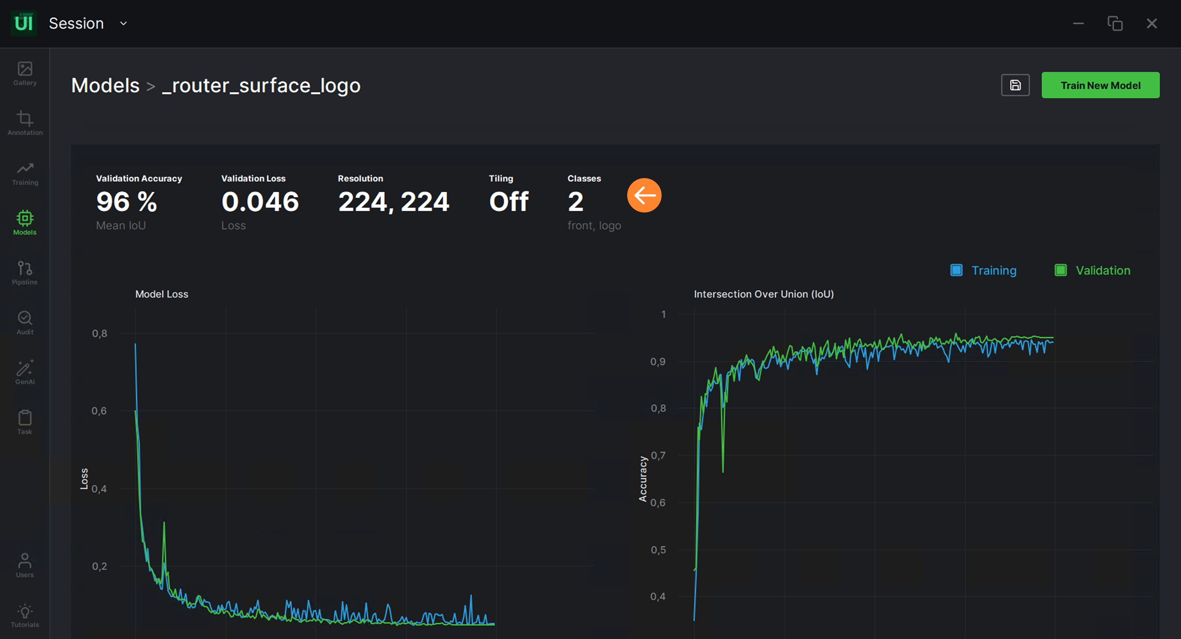Click the Models breadcrumb link

105,86
